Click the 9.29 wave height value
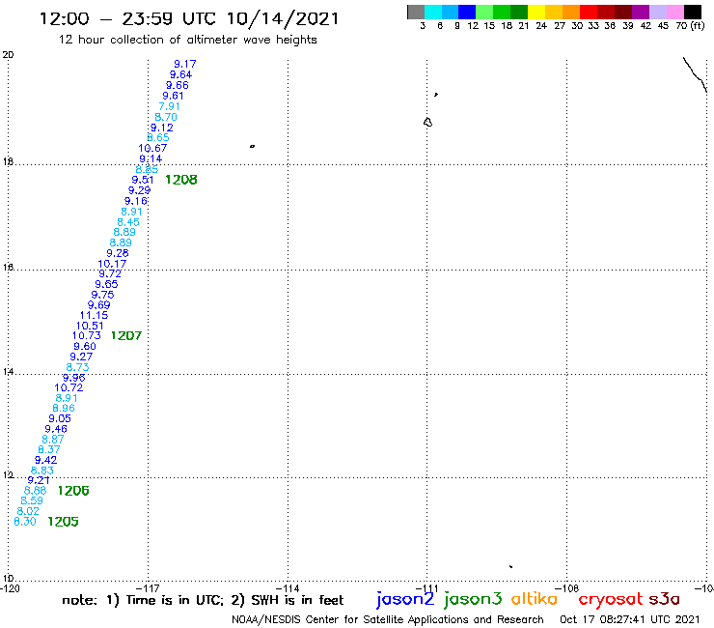The image size is (714, 628). tap(139, 190)
